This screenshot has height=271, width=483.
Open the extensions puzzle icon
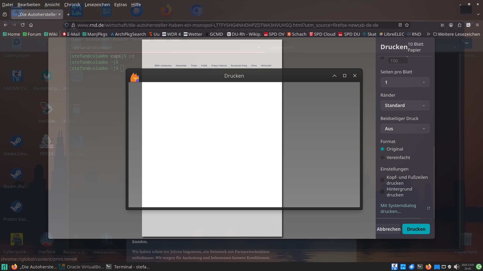coord(459,25)
